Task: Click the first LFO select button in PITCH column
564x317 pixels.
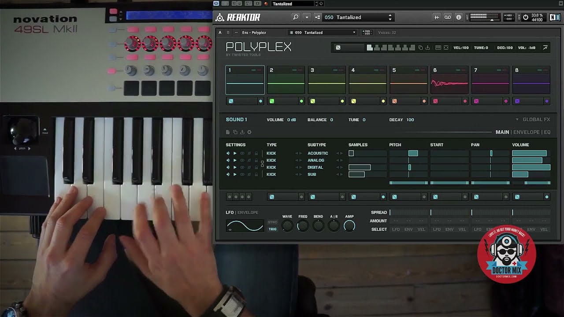Action: pos(396,229)
